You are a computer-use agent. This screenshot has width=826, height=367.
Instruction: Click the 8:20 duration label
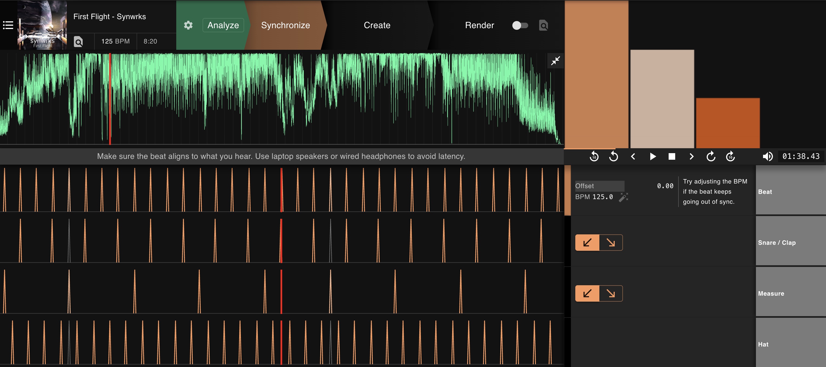[x=150, y=41]
